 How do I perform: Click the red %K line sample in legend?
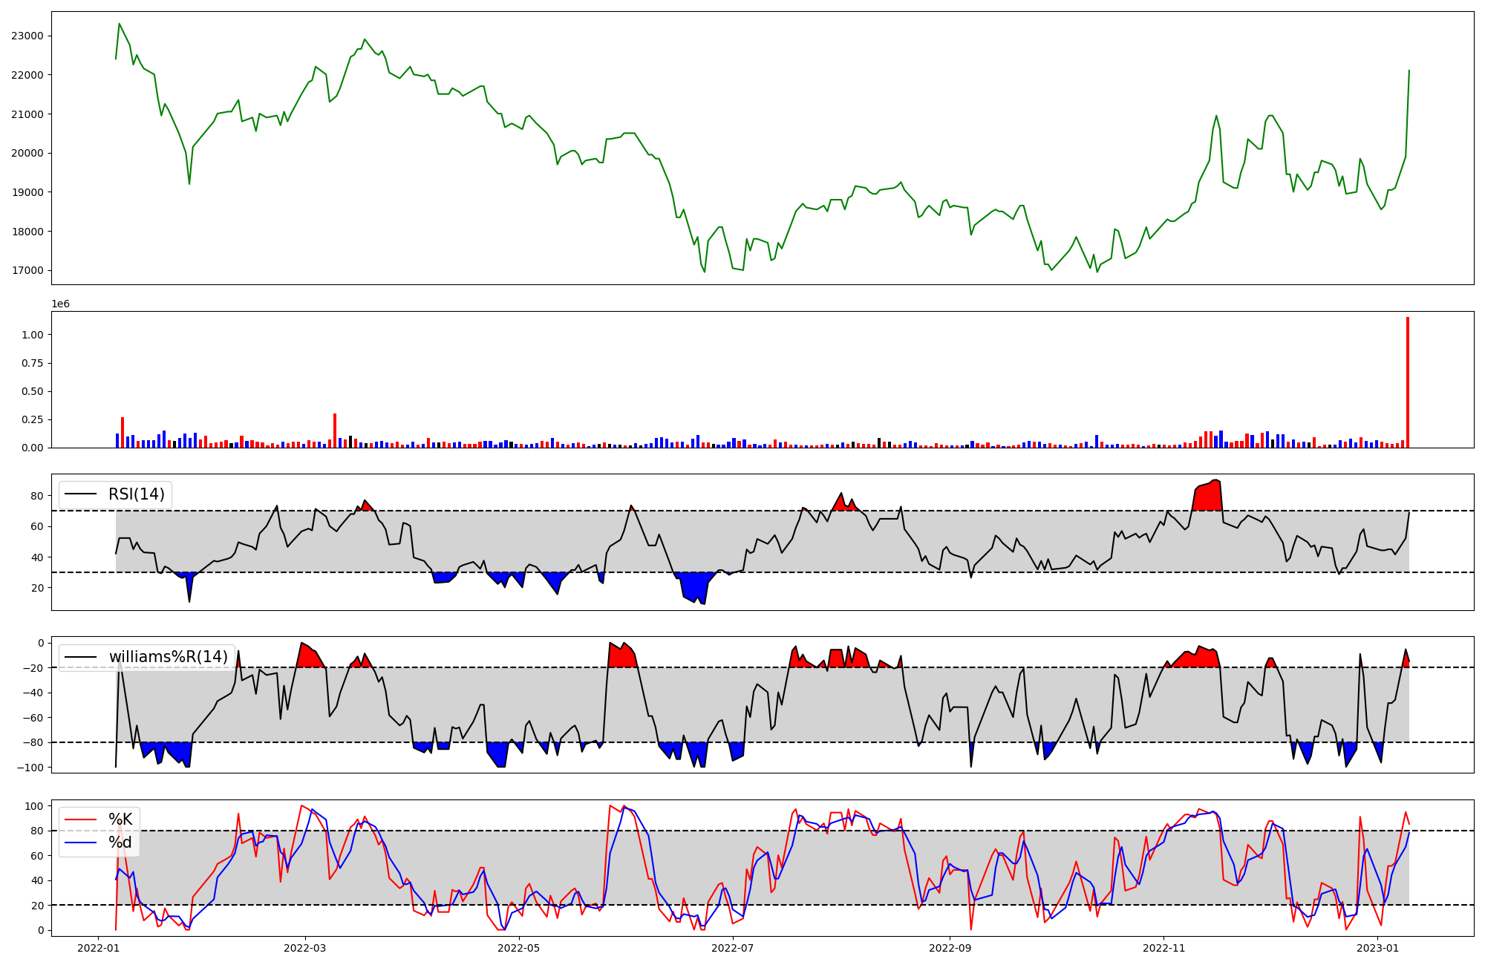(80, 820)
